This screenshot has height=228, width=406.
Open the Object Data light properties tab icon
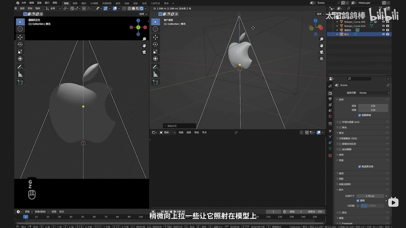tap(330, 148)
